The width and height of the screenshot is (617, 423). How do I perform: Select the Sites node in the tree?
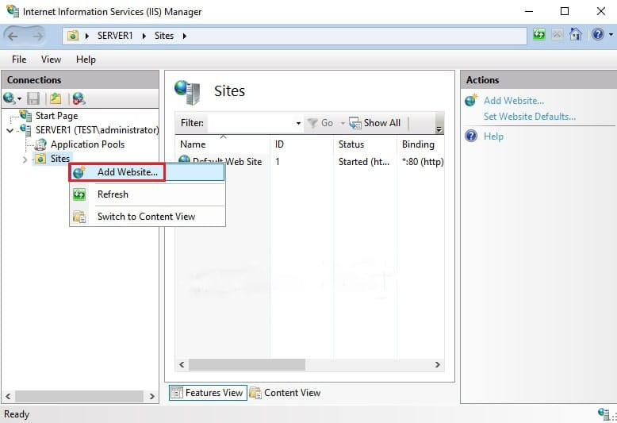coord(59,159)
